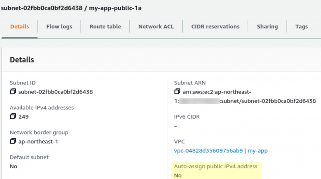Select the Network ACL tab
The height and width of the screenshot is (179, 321).
[x=156, y=27]
